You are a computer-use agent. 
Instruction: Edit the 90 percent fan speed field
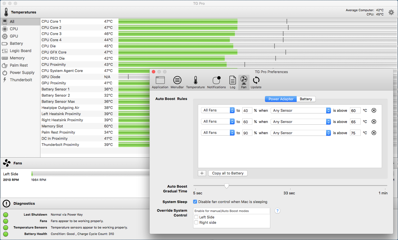coord(247,133)
